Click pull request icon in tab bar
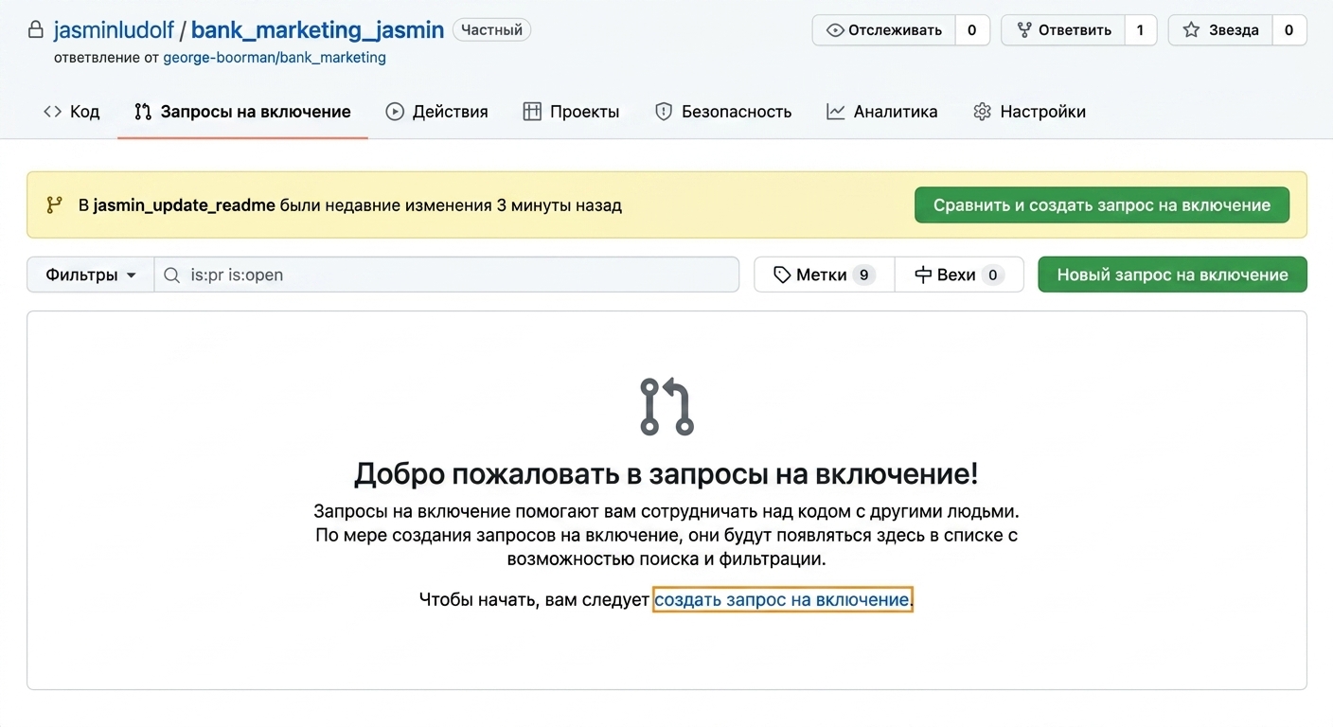This screenshot has width=1333, height=727. pos(143,112)
